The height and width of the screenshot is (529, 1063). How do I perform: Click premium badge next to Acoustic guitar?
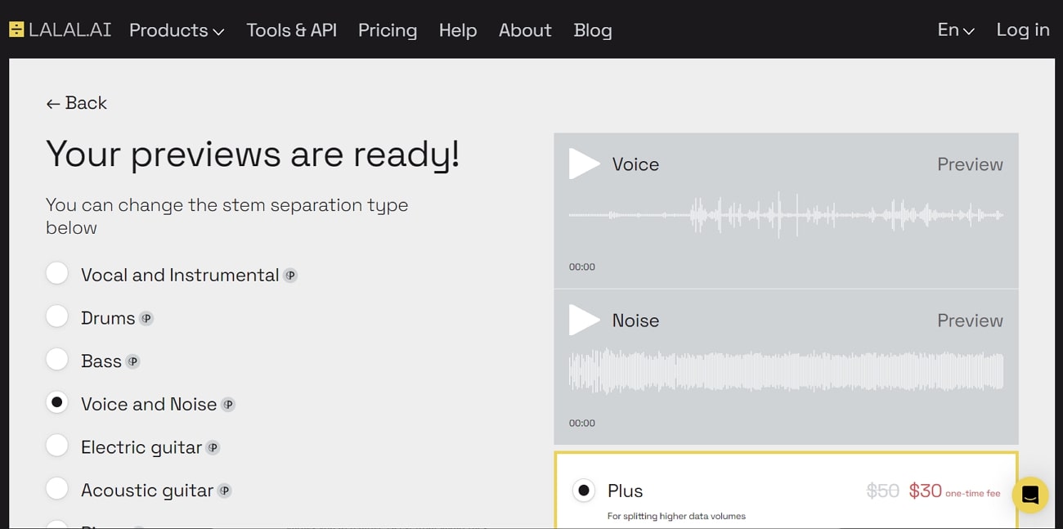tap(224, 491)
